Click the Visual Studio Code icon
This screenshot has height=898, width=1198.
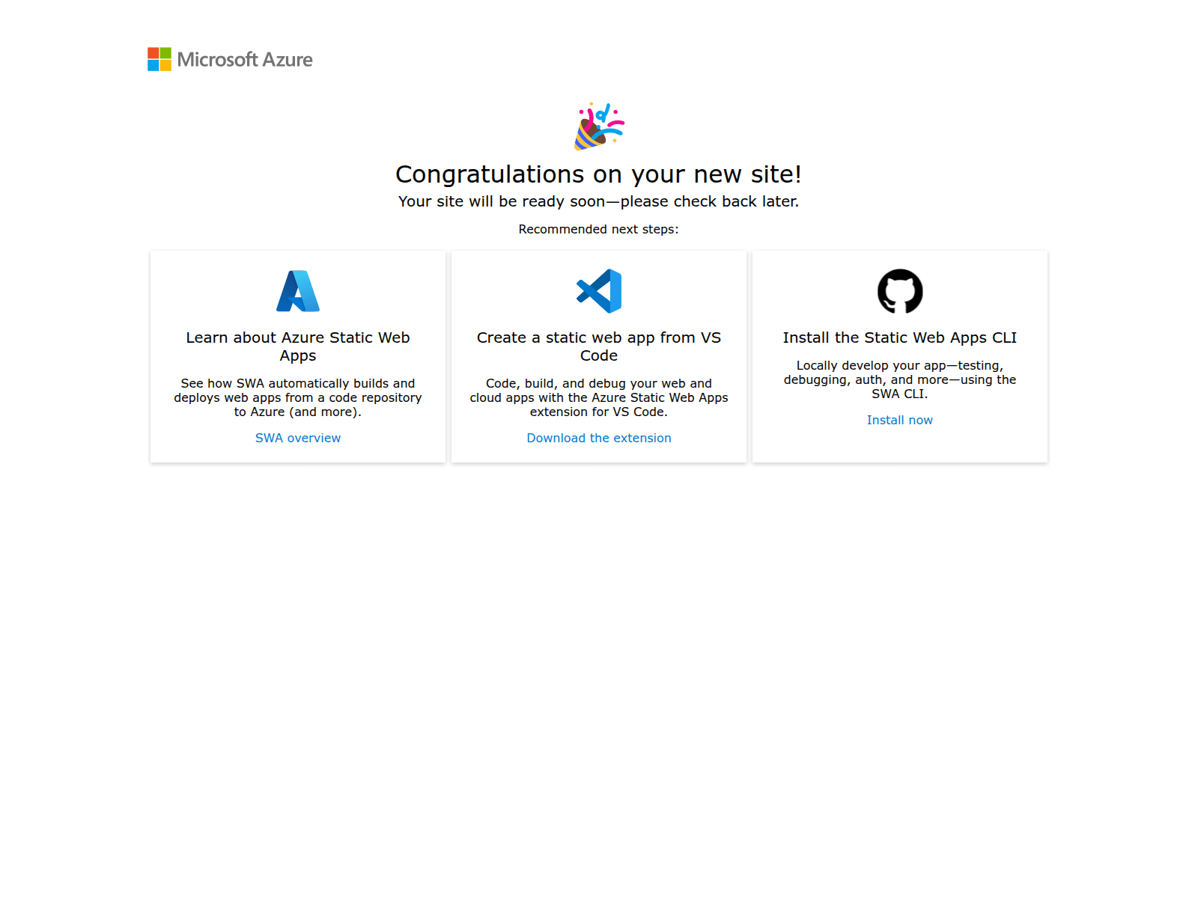599,291
